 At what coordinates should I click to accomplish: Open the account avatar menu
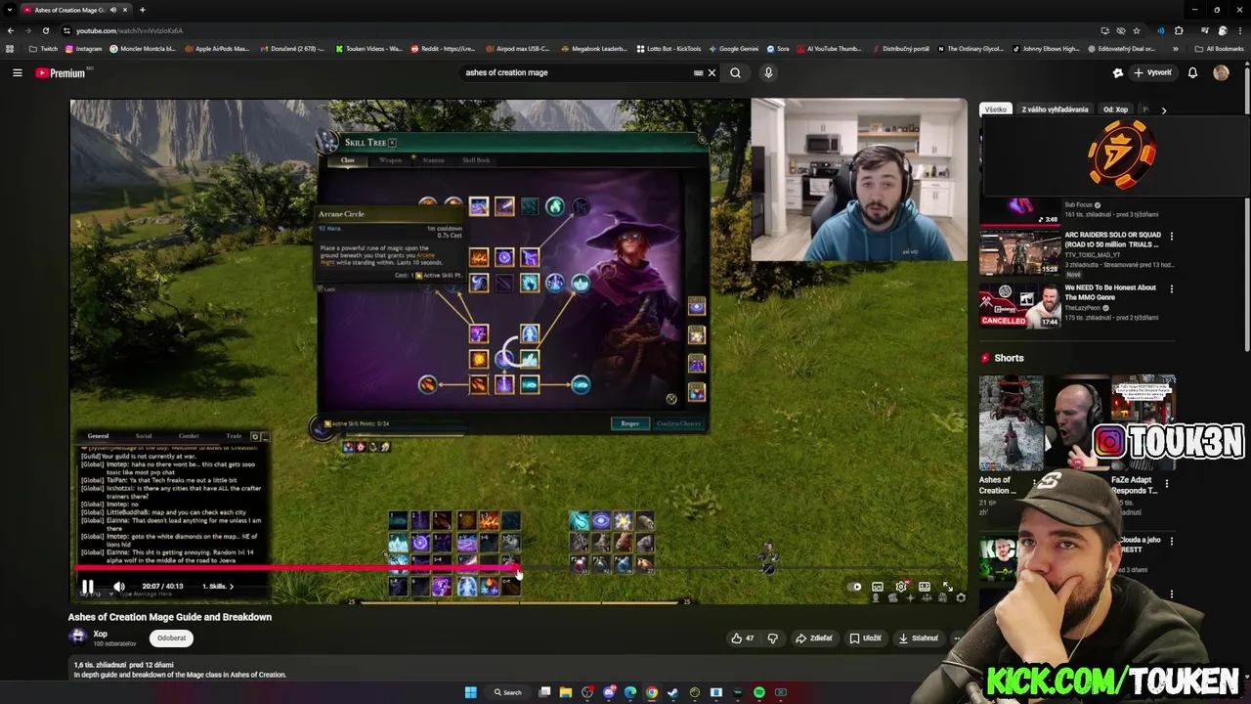point(1221,72)
